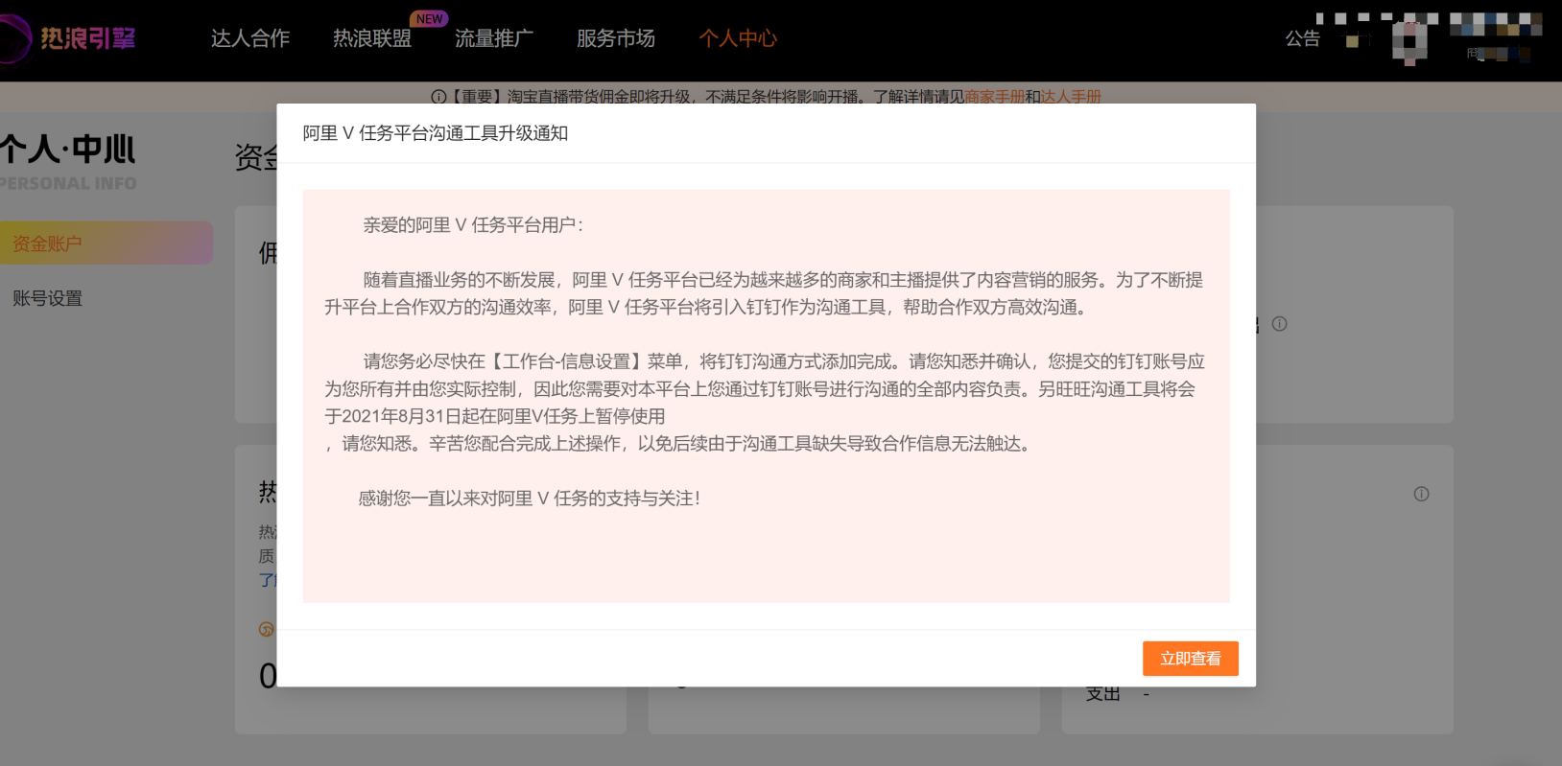Open the blurred user avatar in the header
1562x766 pixels.
point(1409,40)
